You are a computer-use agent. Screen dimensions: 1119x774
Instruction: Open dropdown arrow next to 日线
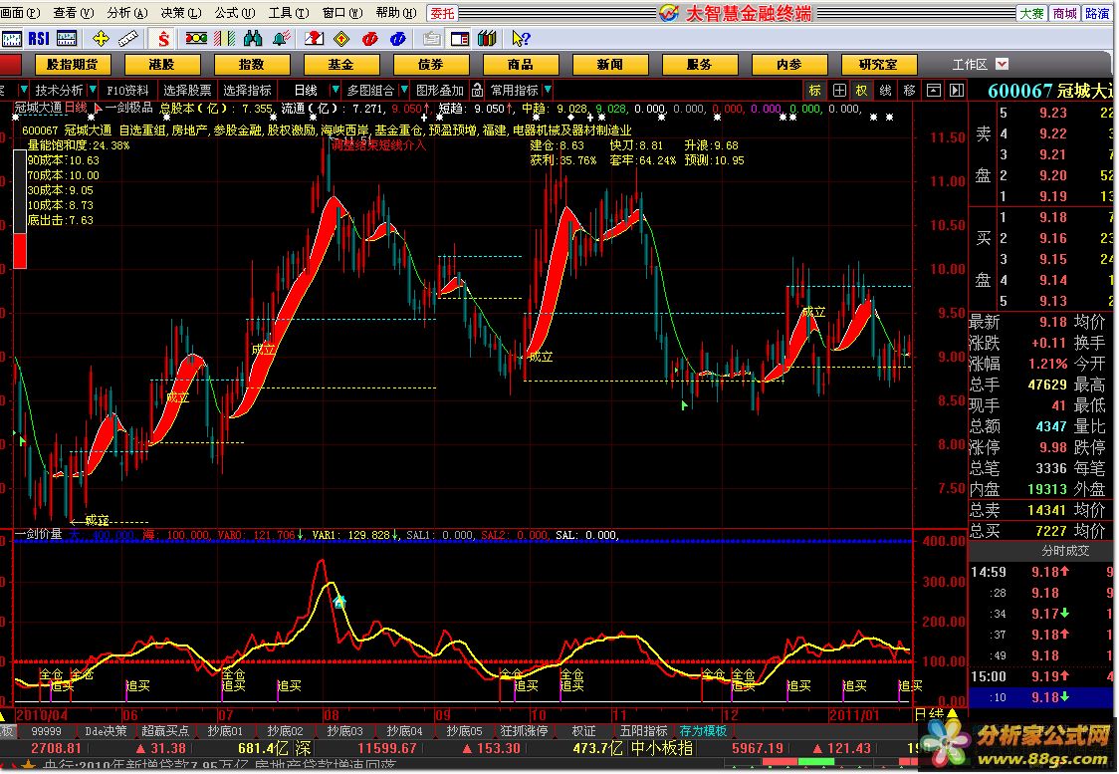(x=336, y=90)
